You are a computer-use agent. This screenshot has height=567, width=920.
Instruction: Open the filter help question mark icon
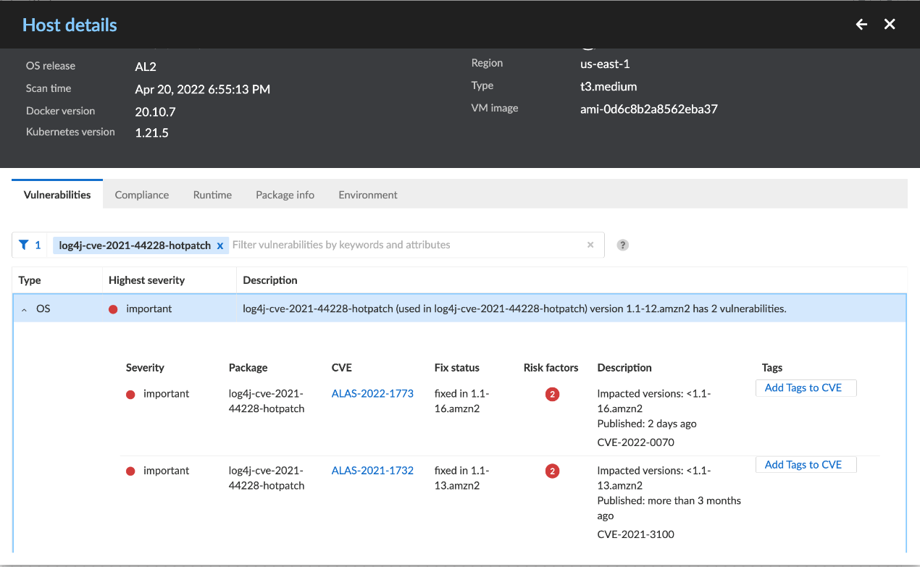(x=622, y=245)
